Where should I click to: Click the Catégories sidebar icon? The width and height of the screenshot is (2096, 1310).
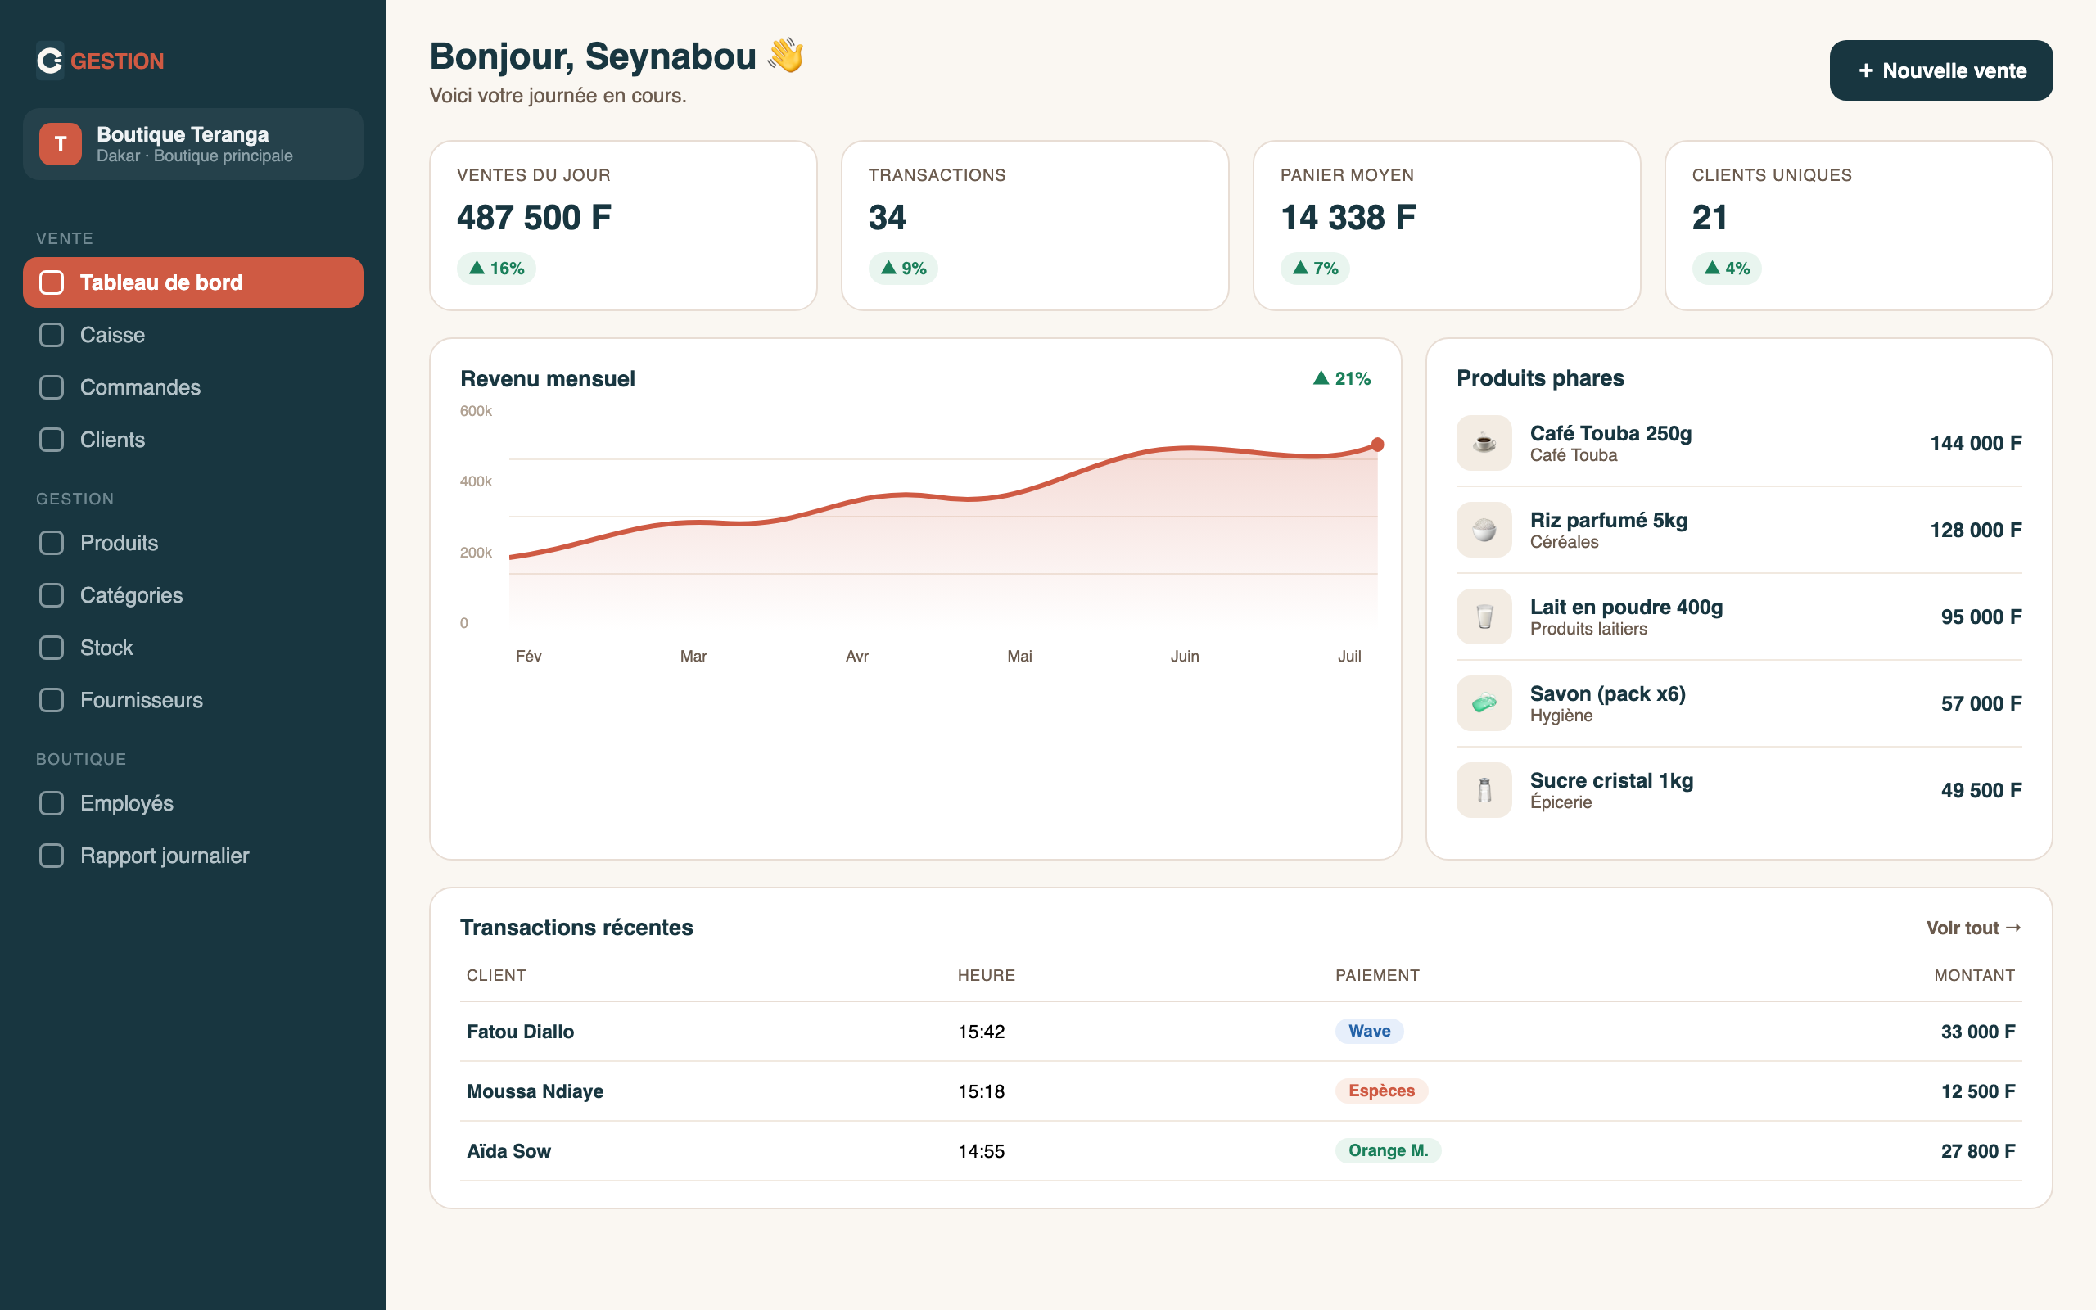(x=52, y=595)
